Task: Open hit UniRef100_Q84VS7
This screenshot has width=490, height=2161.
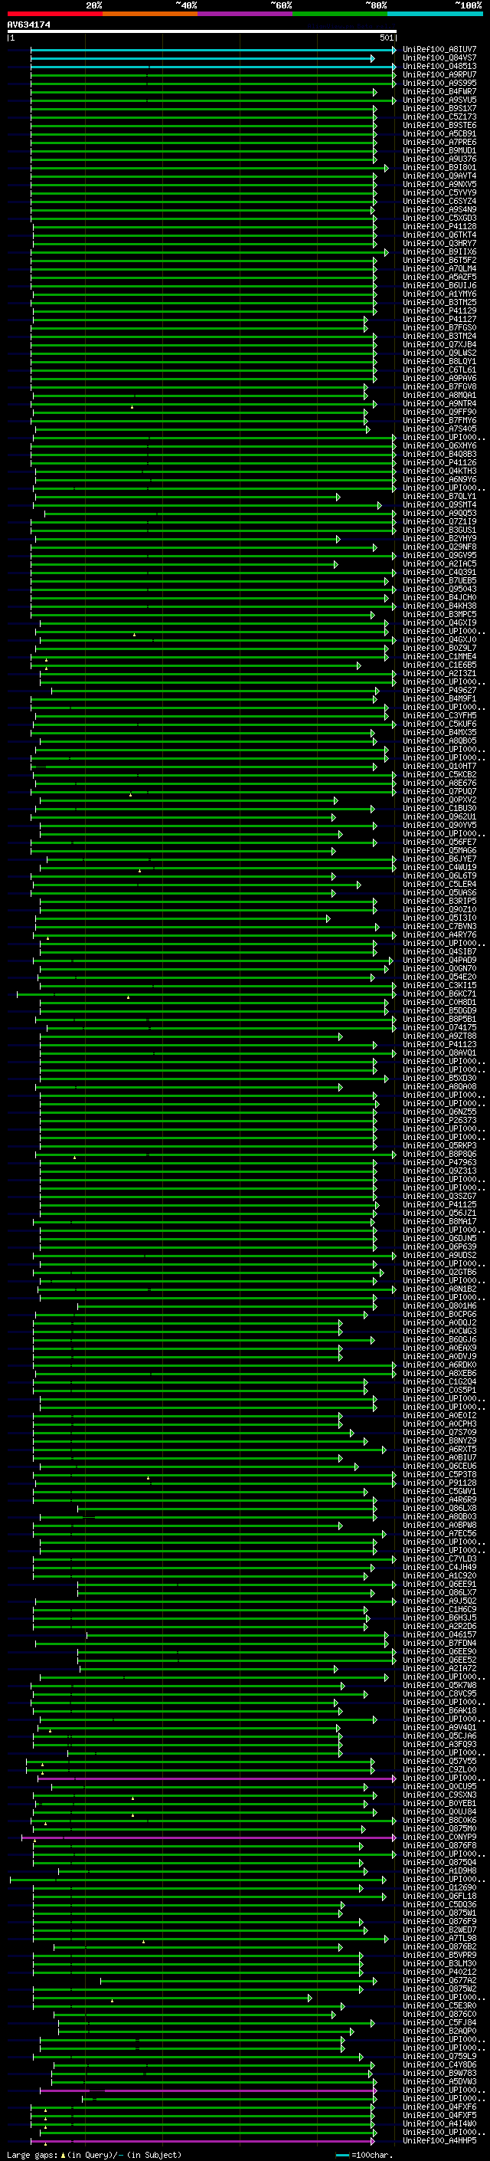Action: (x=439, y=58)
